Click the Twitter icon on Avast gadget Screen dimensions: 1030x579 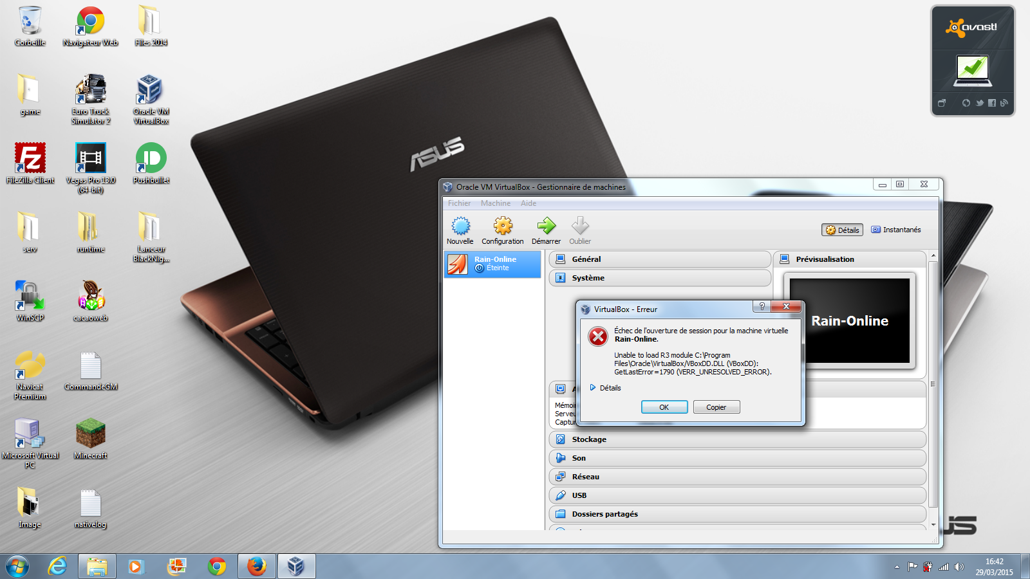coord(979,103)
